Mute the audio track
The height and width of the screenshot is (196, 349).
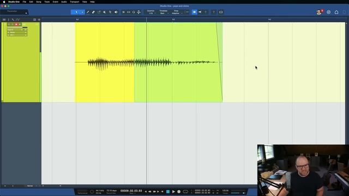pyautogui.click(x=9, y=24)
